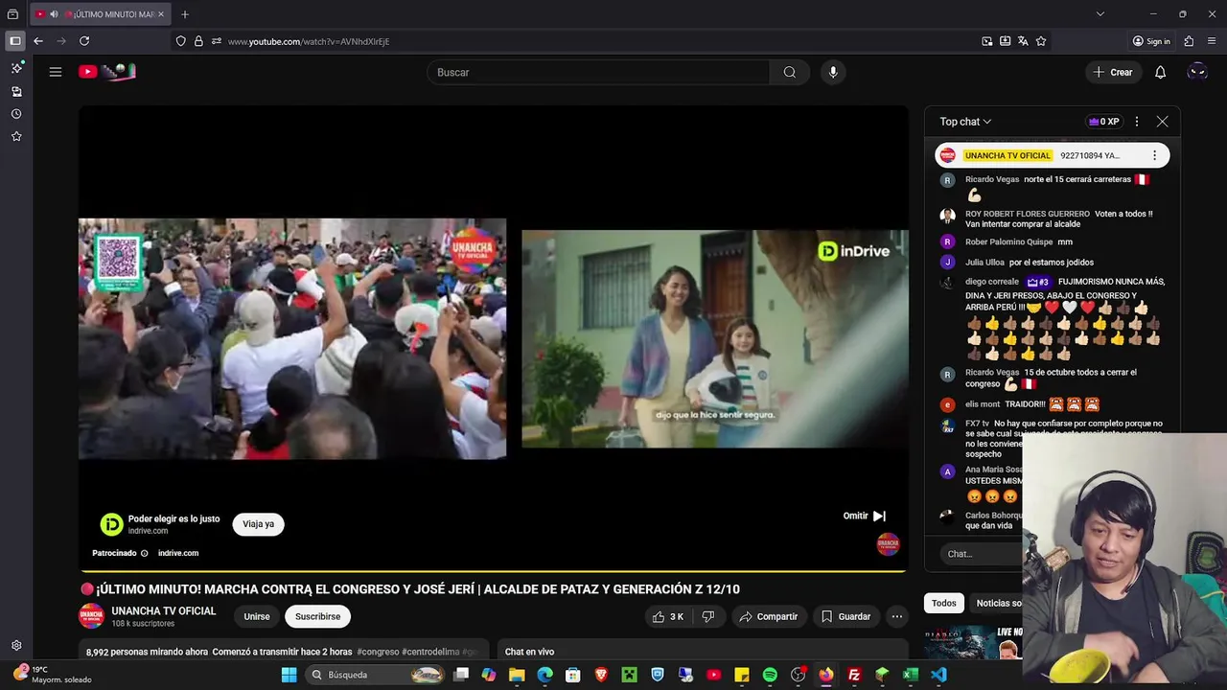1227x690 pixels.
Task: Switch to the ¡ÚLTIMO MINUTO! browser tab
Action: pos(100,14)
